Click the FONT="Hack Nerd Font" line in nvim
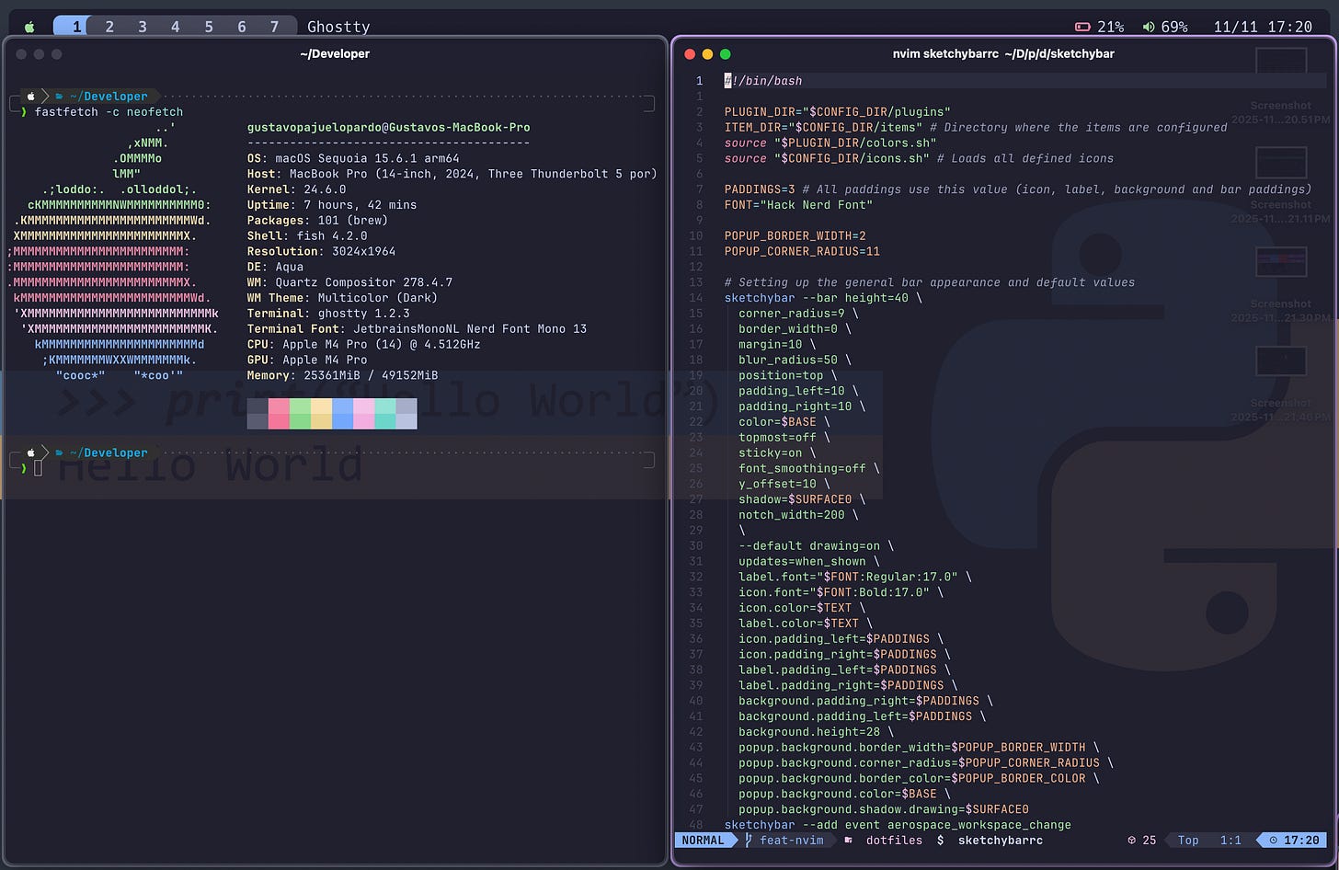 (798, 204)
